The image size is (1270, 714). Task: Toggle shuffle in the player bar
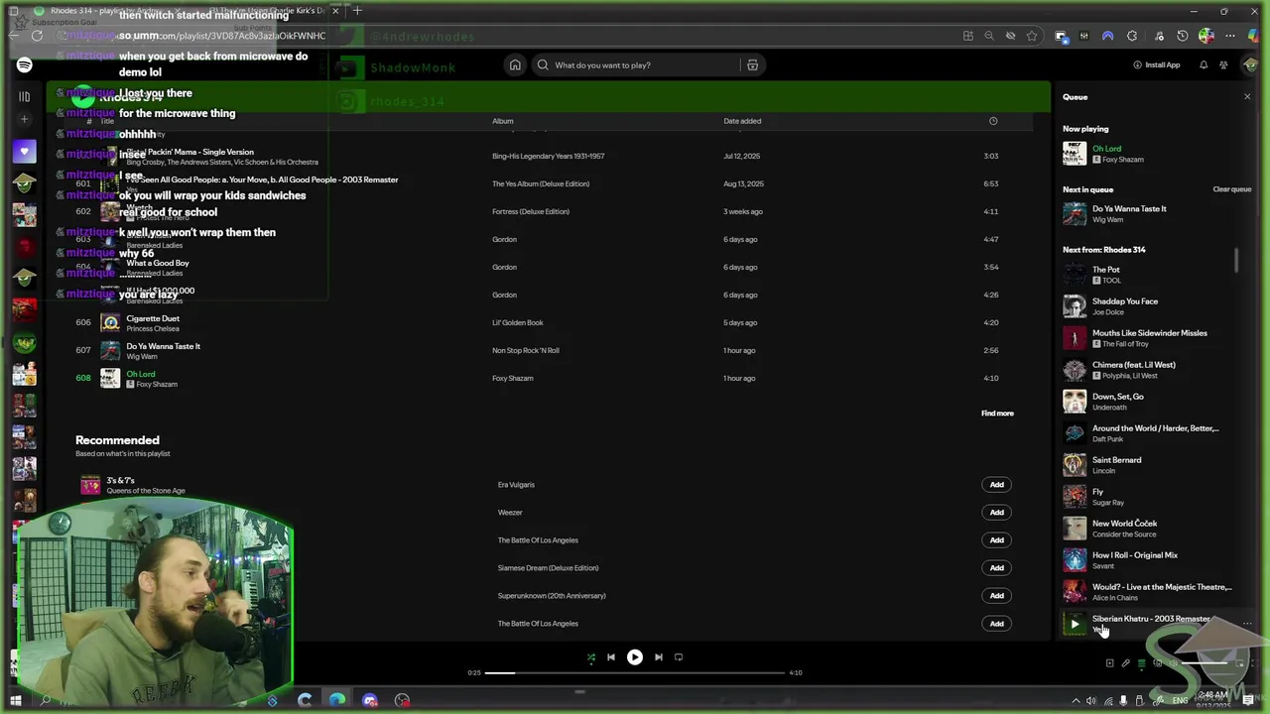591,656
